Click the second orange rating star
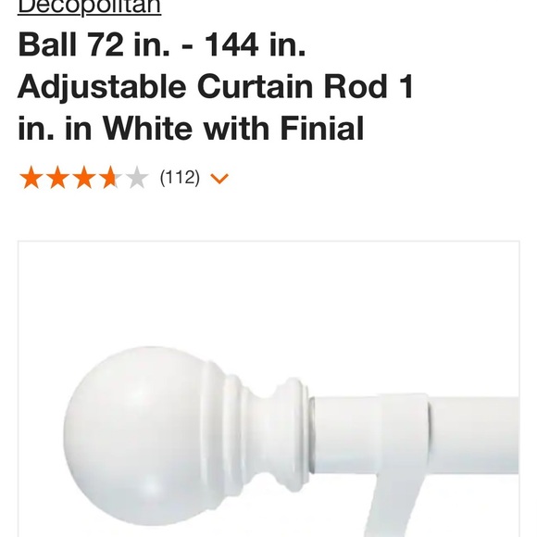This screenshot has height=537, width=537. point(58,178)
